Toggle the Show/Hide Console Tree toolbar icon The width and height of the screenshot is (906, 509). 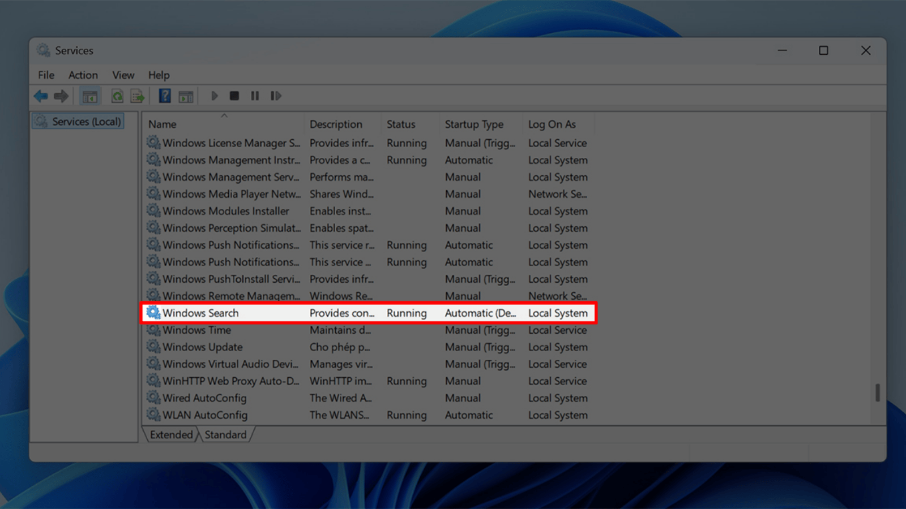[90, 96]
